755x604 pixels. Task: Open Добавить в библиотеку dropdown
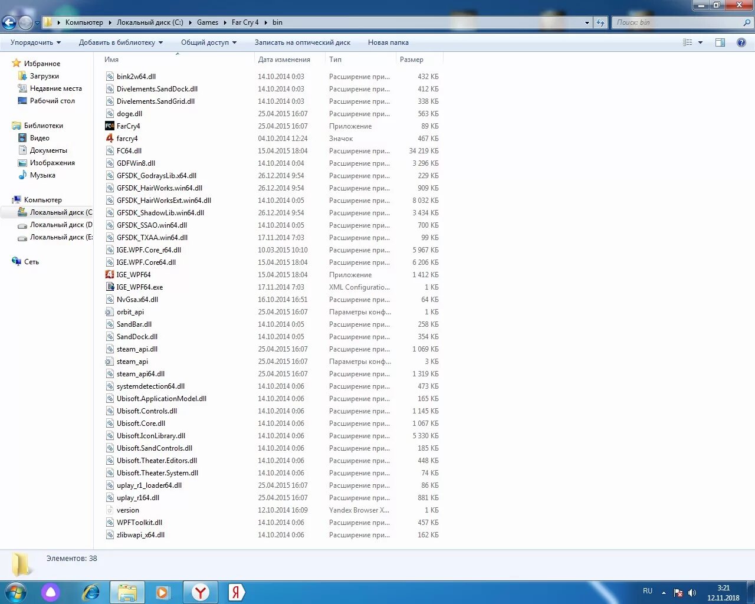[x=121, y=42]
